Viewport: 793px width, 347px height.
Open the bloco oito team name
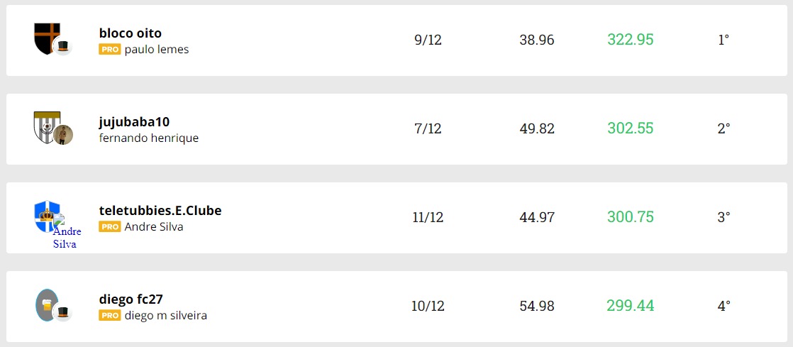pyautogui.click(x=131, y=33)
